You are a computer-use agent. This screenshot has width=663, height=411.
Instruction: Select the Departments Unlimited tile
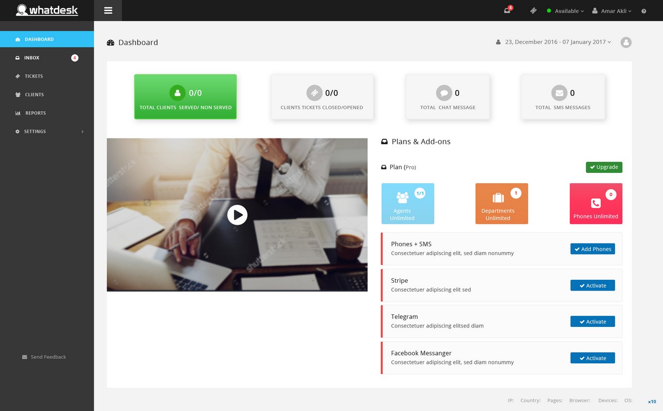click(501, 204)
